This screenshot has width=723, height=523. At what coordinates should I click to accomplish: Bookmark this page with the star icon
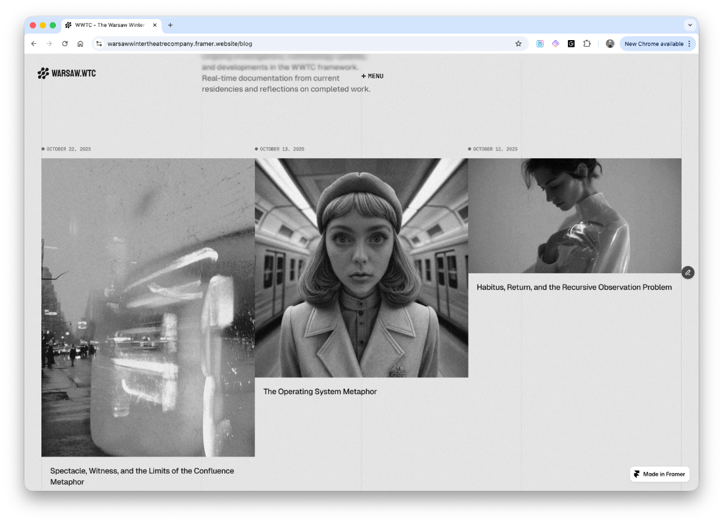click(518, 44)
